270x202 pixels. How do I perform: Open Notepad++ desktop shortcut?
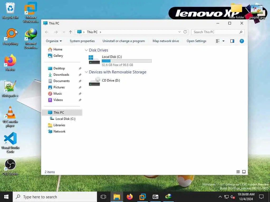point(10,89)
